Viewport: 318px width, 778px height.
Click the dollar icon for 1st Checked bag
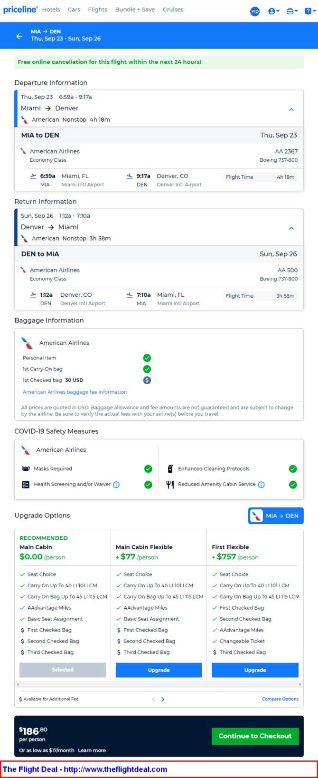pos(147,380)
